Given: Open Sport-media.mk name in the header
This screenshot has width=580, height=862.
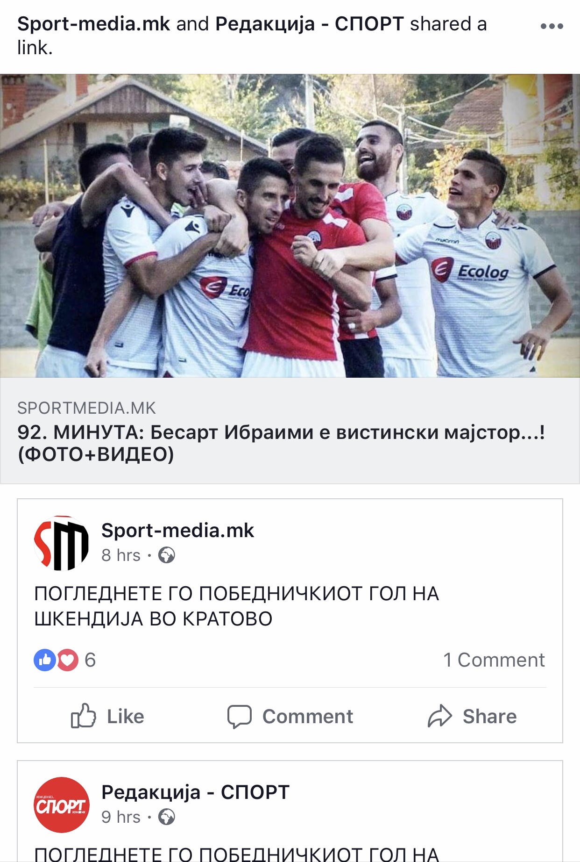Looking at the screenshot, I should (93, 24).
